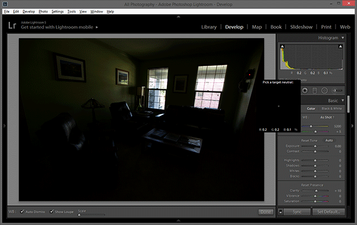Click the right panel collapse arrow
This screenshot has height=225, width=357.
tap(354, 126)
